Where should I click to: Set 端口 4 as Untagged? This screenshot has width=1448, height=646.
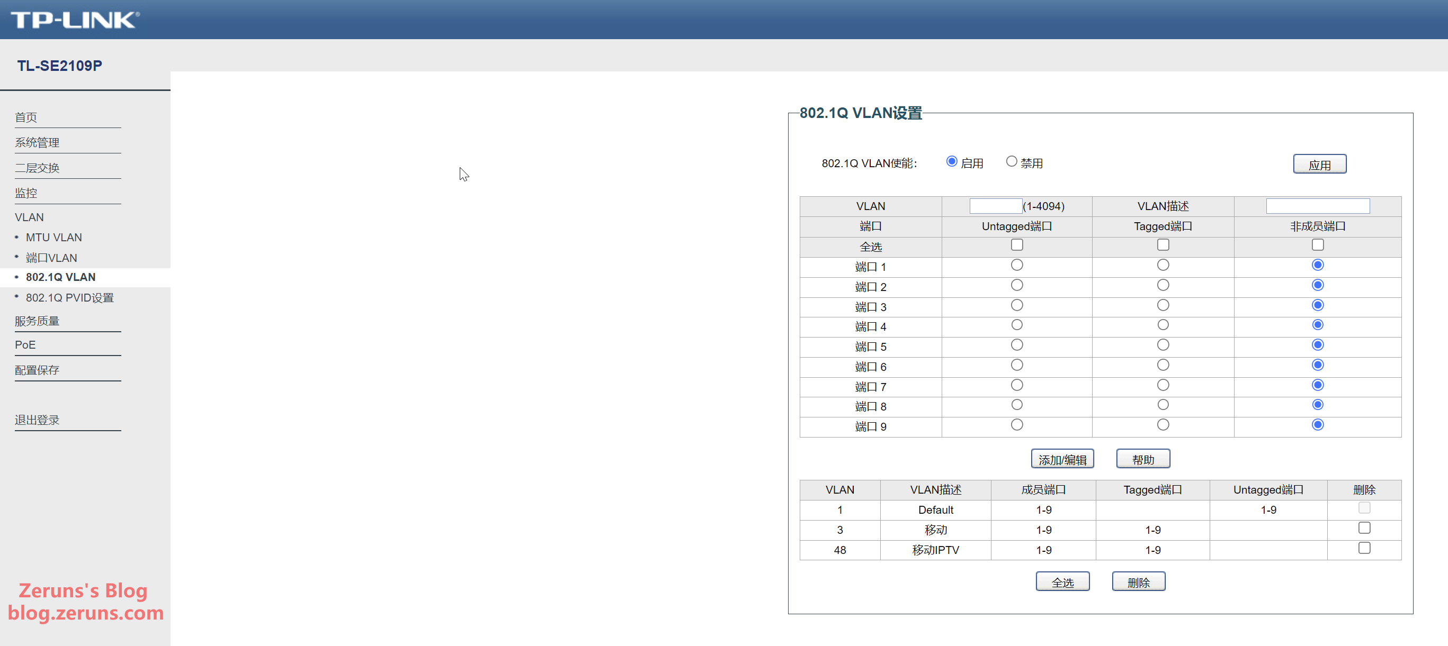[x=1017, y=325]
